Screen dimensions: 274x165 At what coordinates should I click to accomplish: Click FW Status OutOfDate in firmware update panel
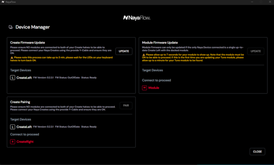click(x=67, y=77)
